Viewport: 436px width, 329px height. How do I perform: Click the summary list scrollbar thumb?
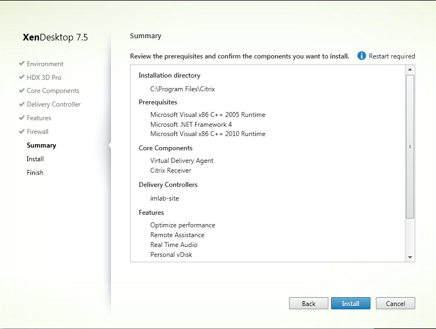click(410, 146)
